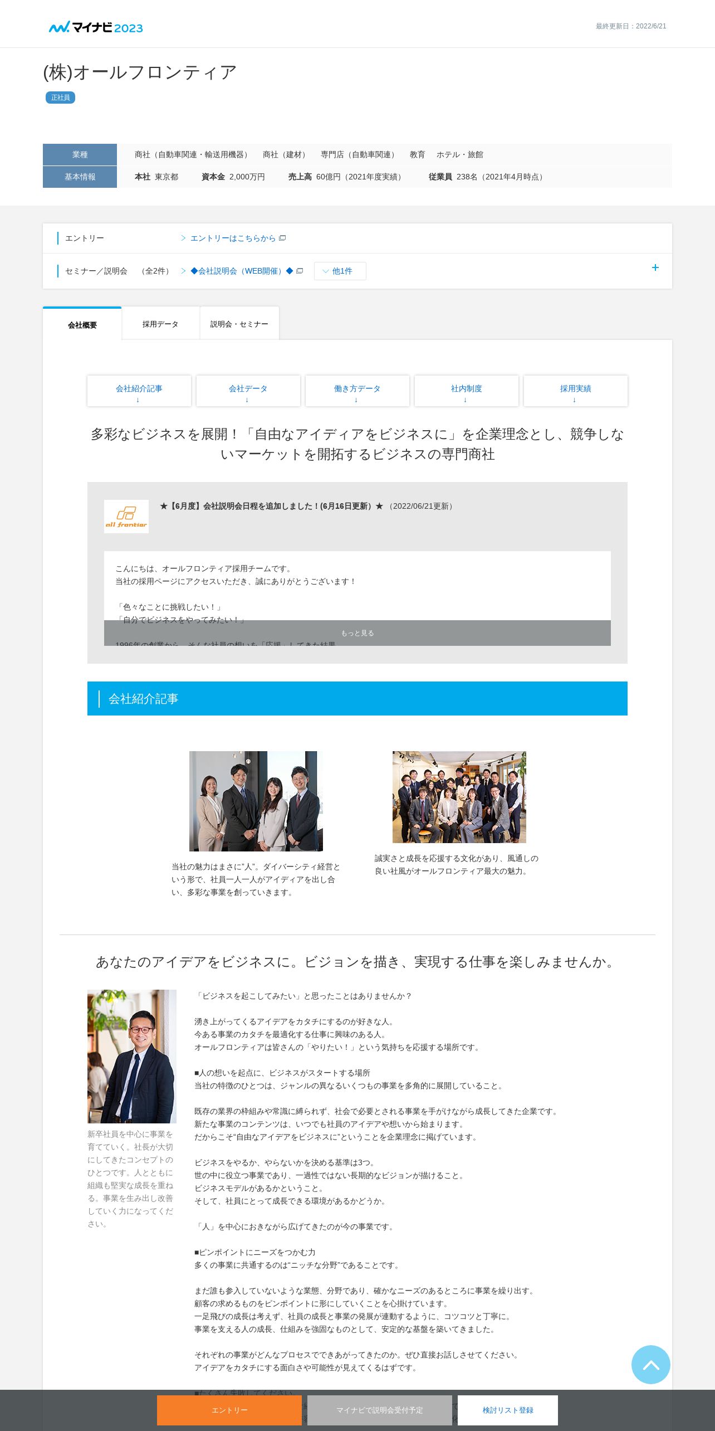Click the 6月度 会社説明会日程 announcement heading
This screenshot has height=1431, width=715.
click(x=272, y=506)
